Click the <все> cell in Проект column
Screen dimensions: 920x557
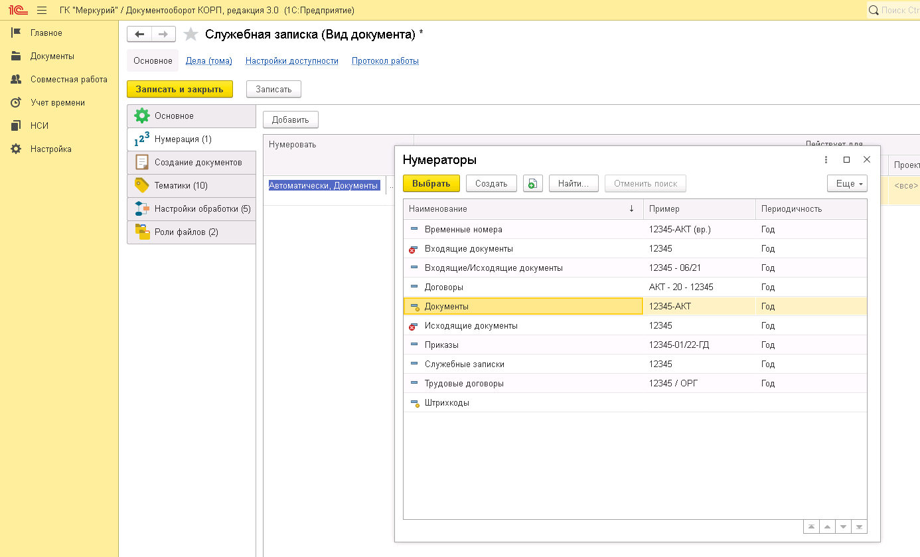(904, 186)
